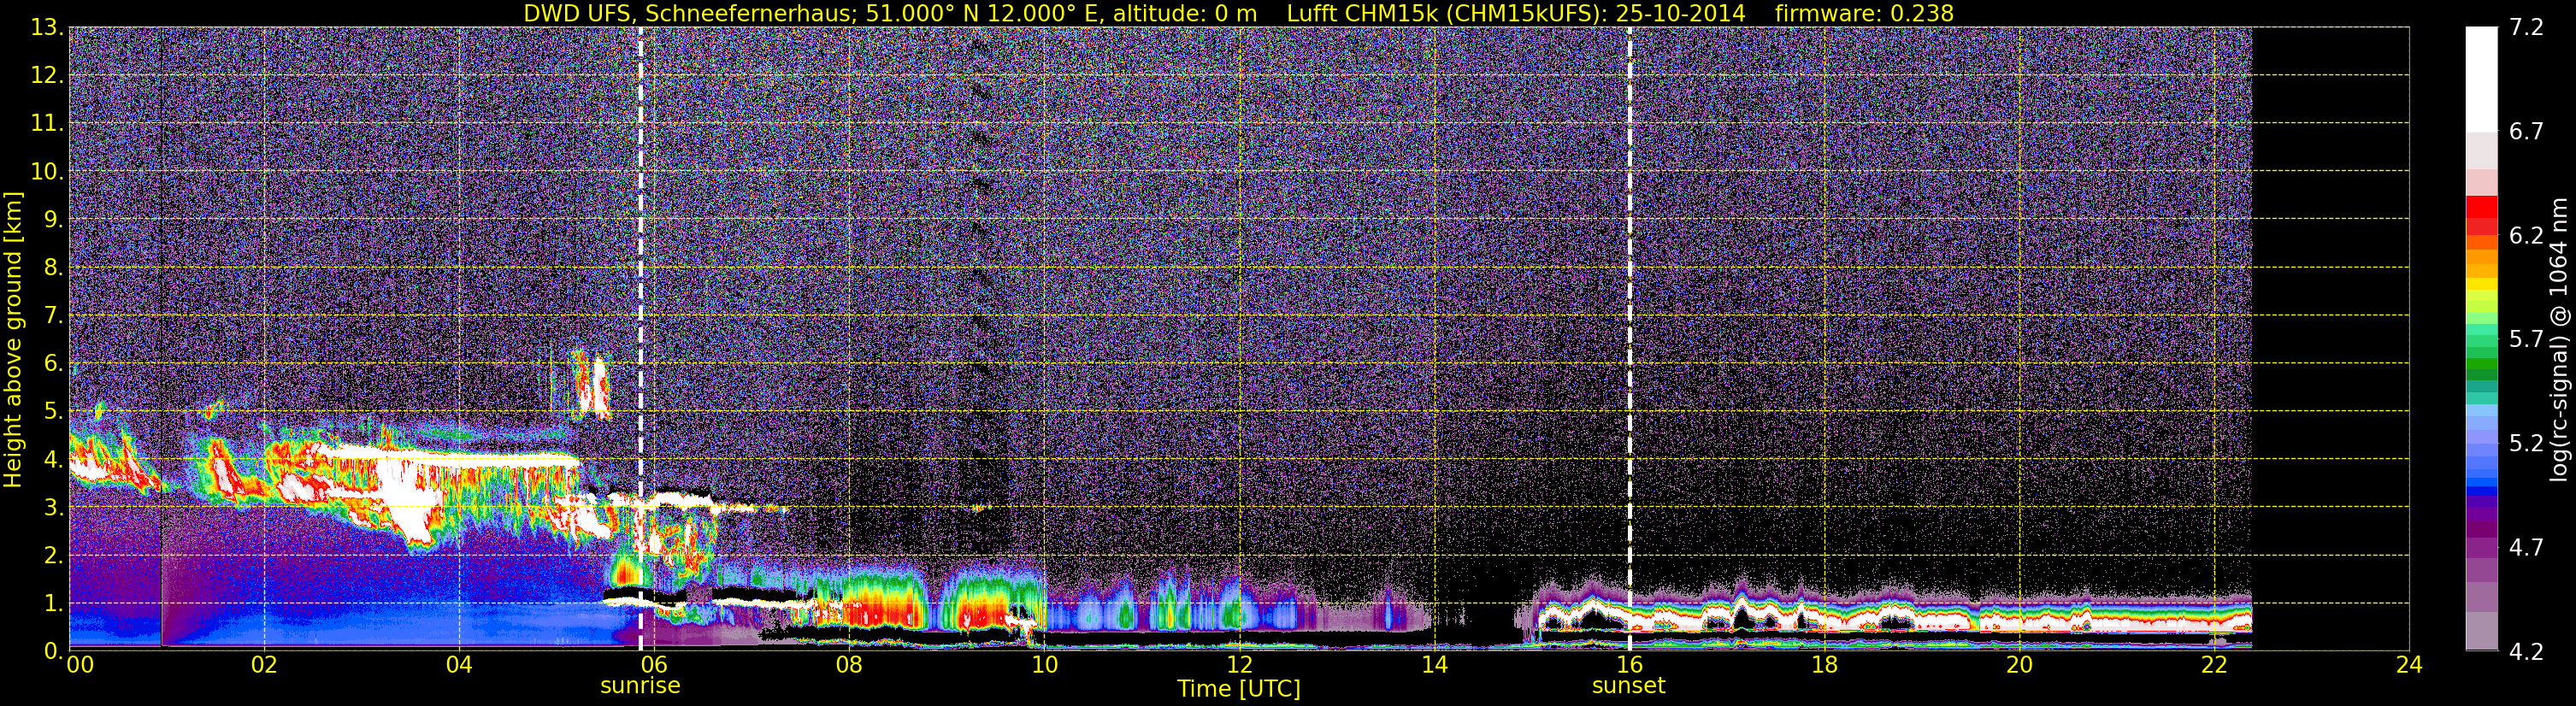Click the y-axis tick label "1."

click(x=53, y=603)
